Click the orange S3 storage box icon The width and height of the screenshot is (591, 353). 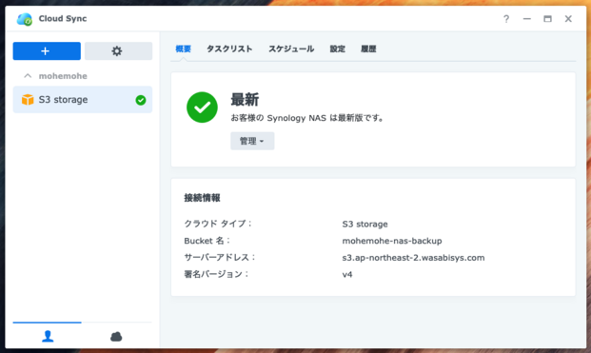click(28, 100)
